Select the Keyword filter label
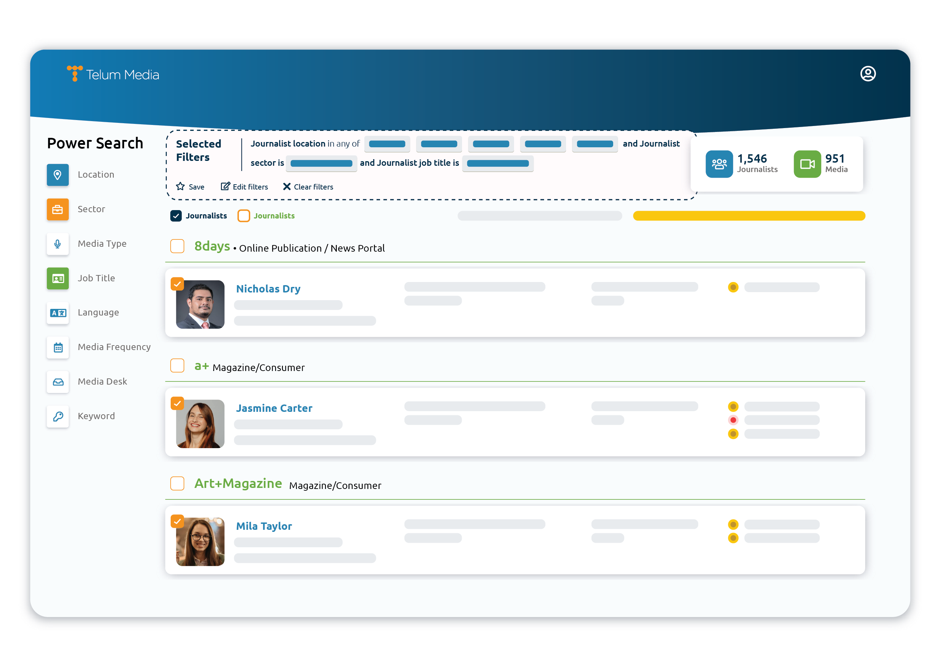The height and width of the screenshot is (668, 944). [x=96, y=417]
